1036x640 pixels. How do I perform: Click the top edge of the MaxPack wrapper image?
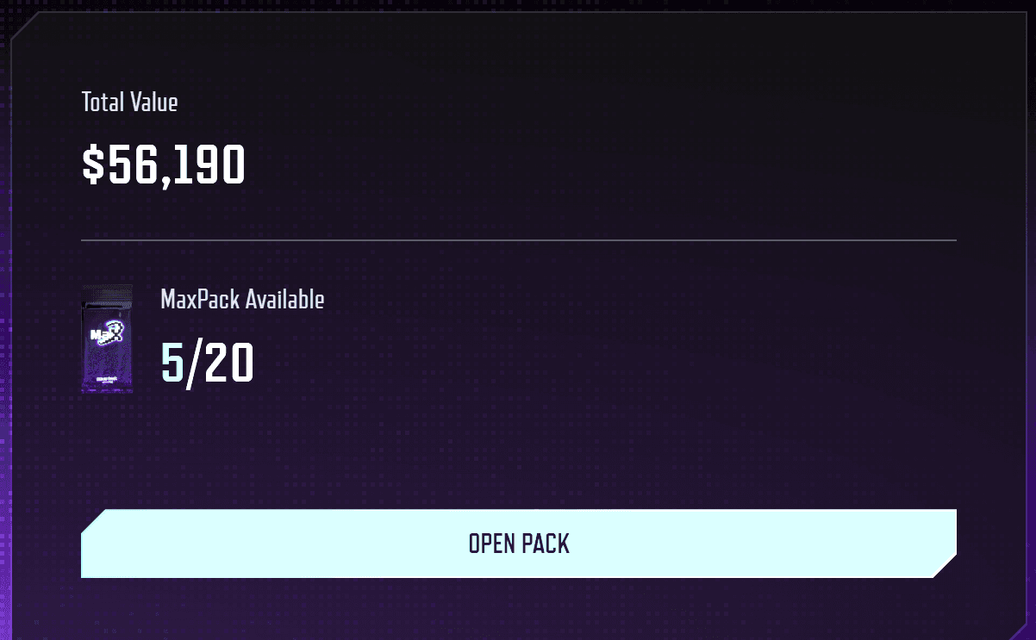[107, 289]
